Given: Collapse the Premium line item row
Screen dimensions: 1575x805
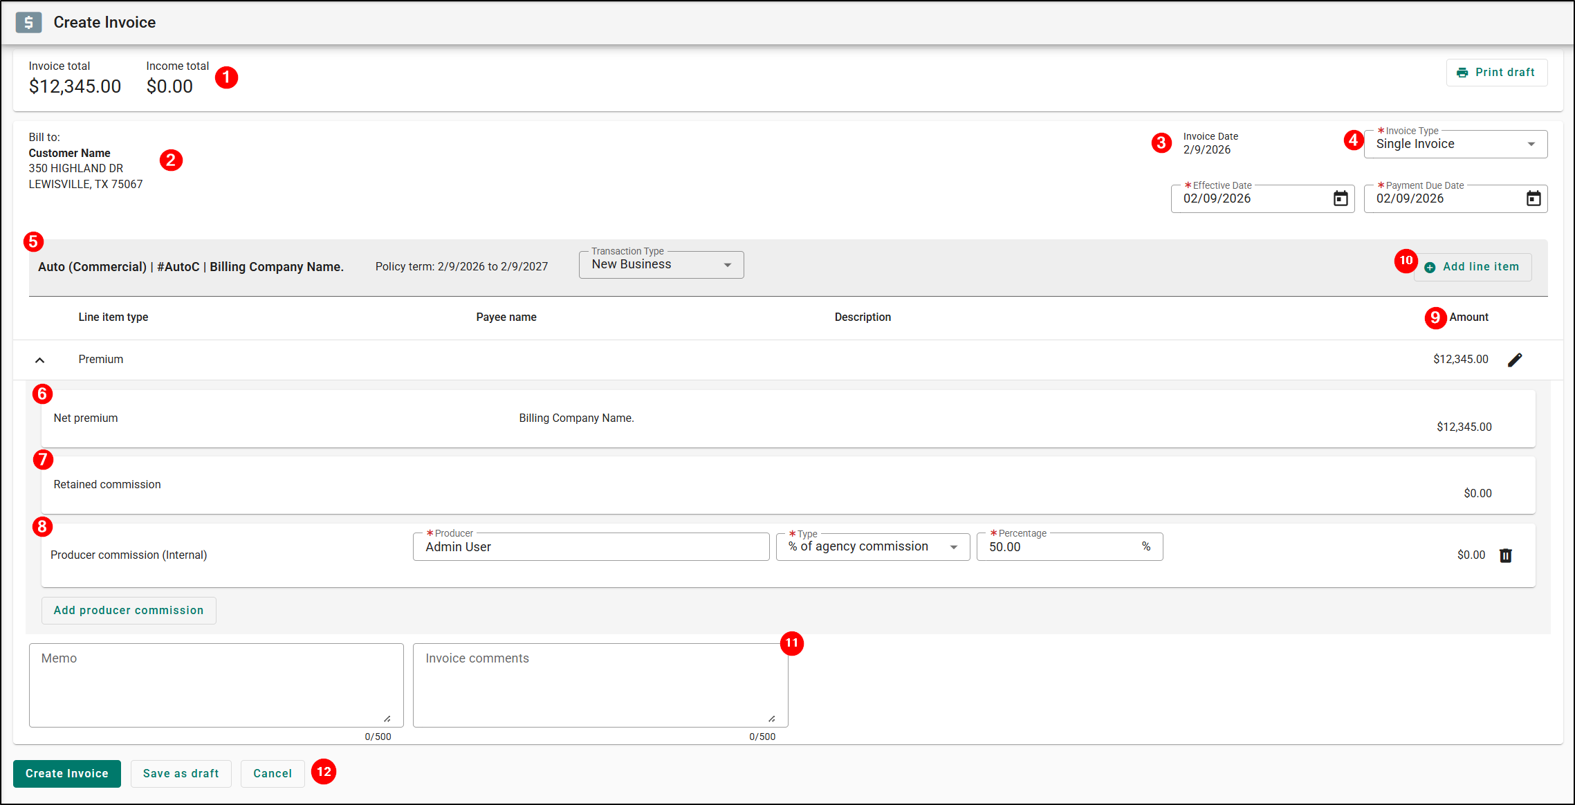Looking at the screenshot, I should coord(39,360).
